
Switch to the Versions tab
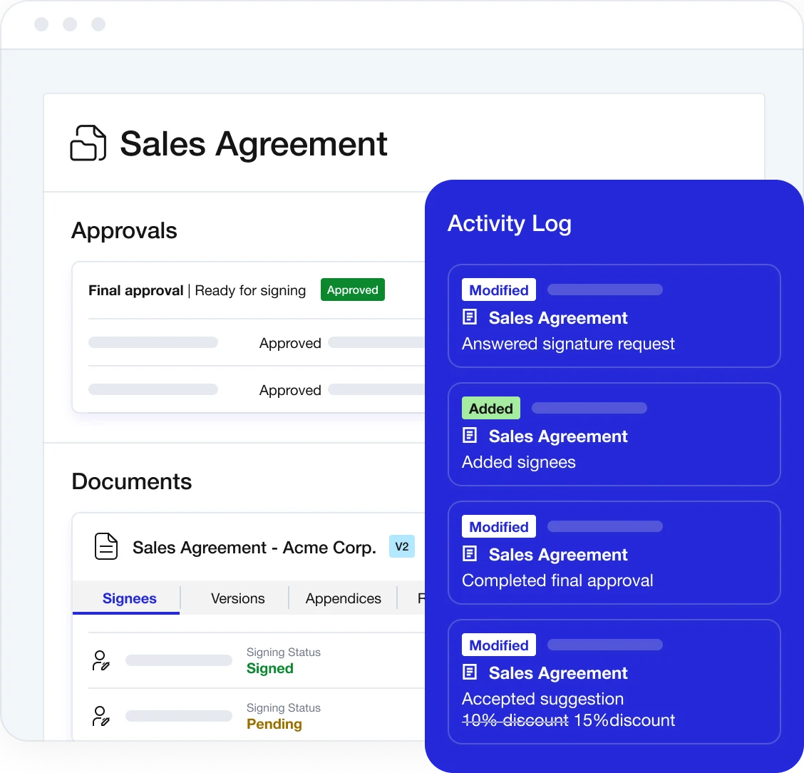(x=237, y=598)
